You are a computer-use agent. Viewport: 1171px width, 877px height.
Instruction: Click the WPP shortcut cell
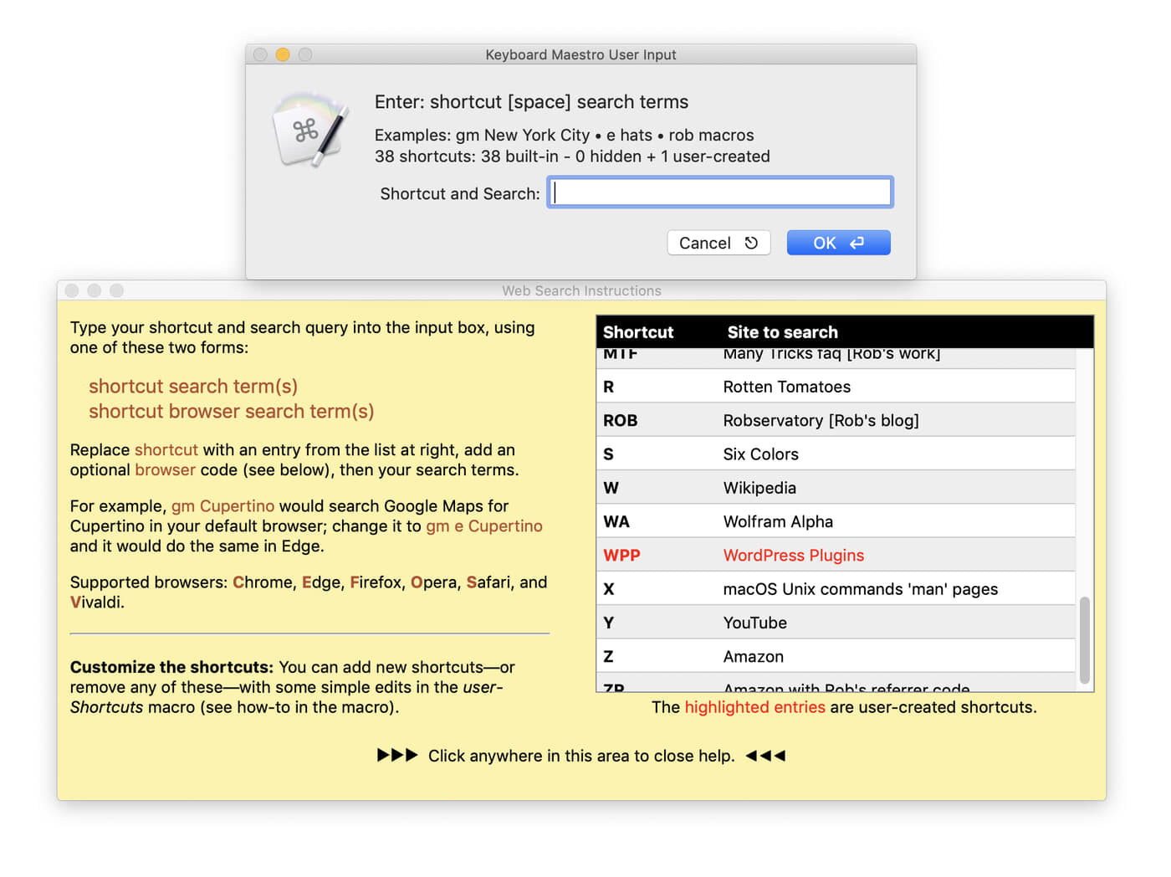coord(621,555)
